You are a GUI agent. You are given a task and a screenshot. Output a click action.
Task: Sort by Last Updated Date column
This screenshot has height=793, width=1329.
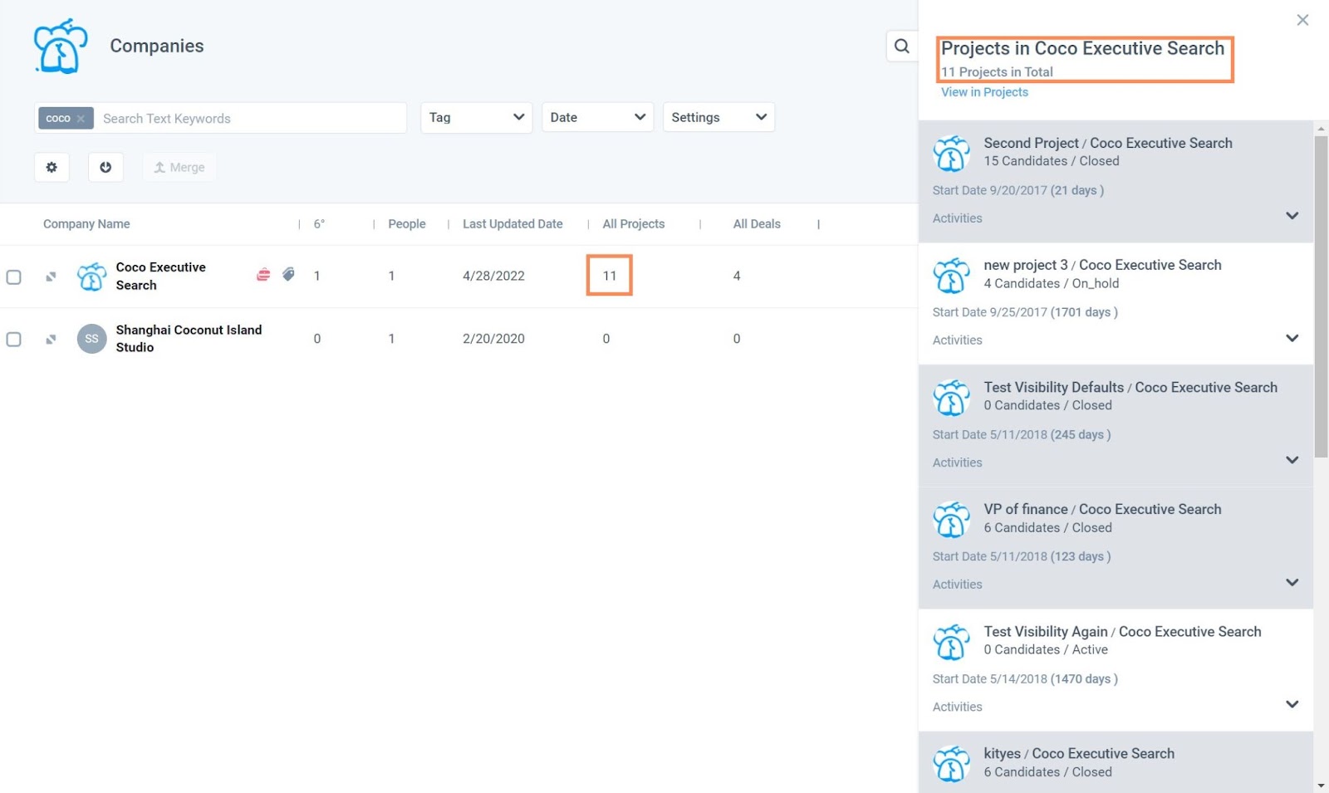(x=512, y=224)
